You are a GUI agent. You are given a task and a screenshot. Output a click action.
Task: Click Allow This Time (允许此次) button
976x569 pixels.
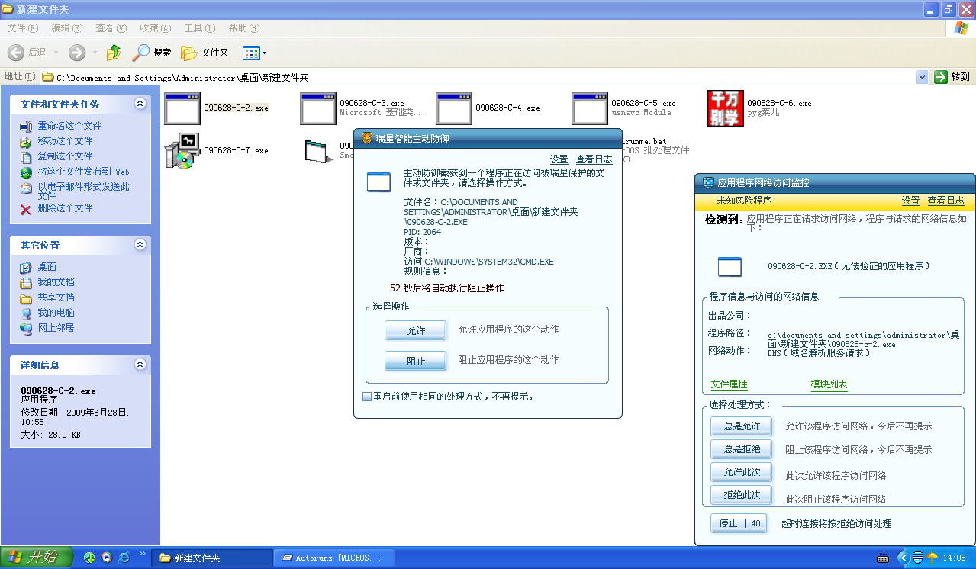(741, 471)
